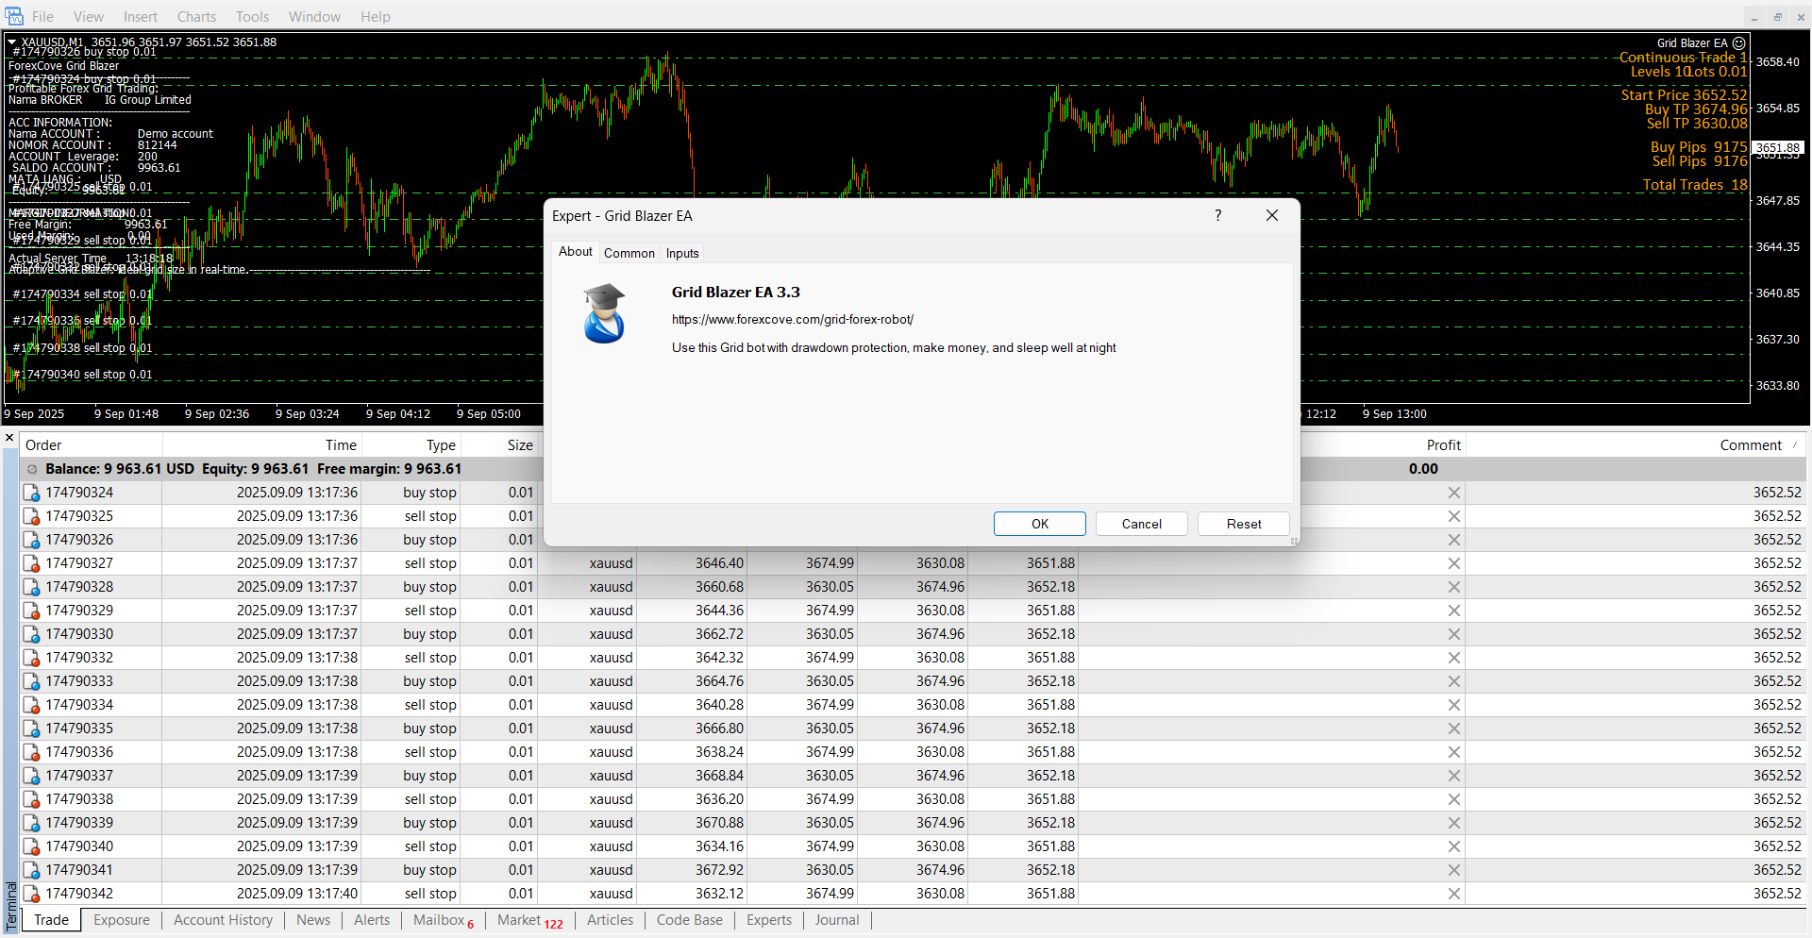The height and width of the screenshot is (938, 1812).
Task: Click order icon beside 174790337
Action: [x=31, y=776]
